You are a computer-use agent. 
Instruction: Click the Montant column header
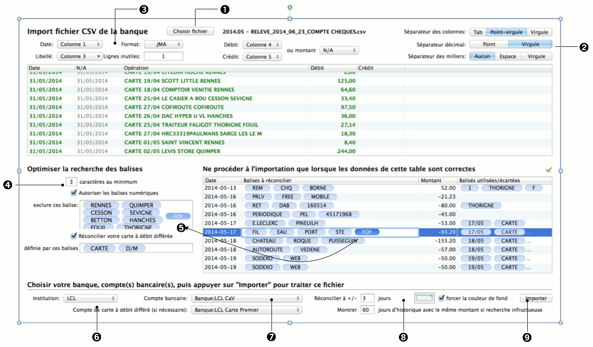pos(437,180)
